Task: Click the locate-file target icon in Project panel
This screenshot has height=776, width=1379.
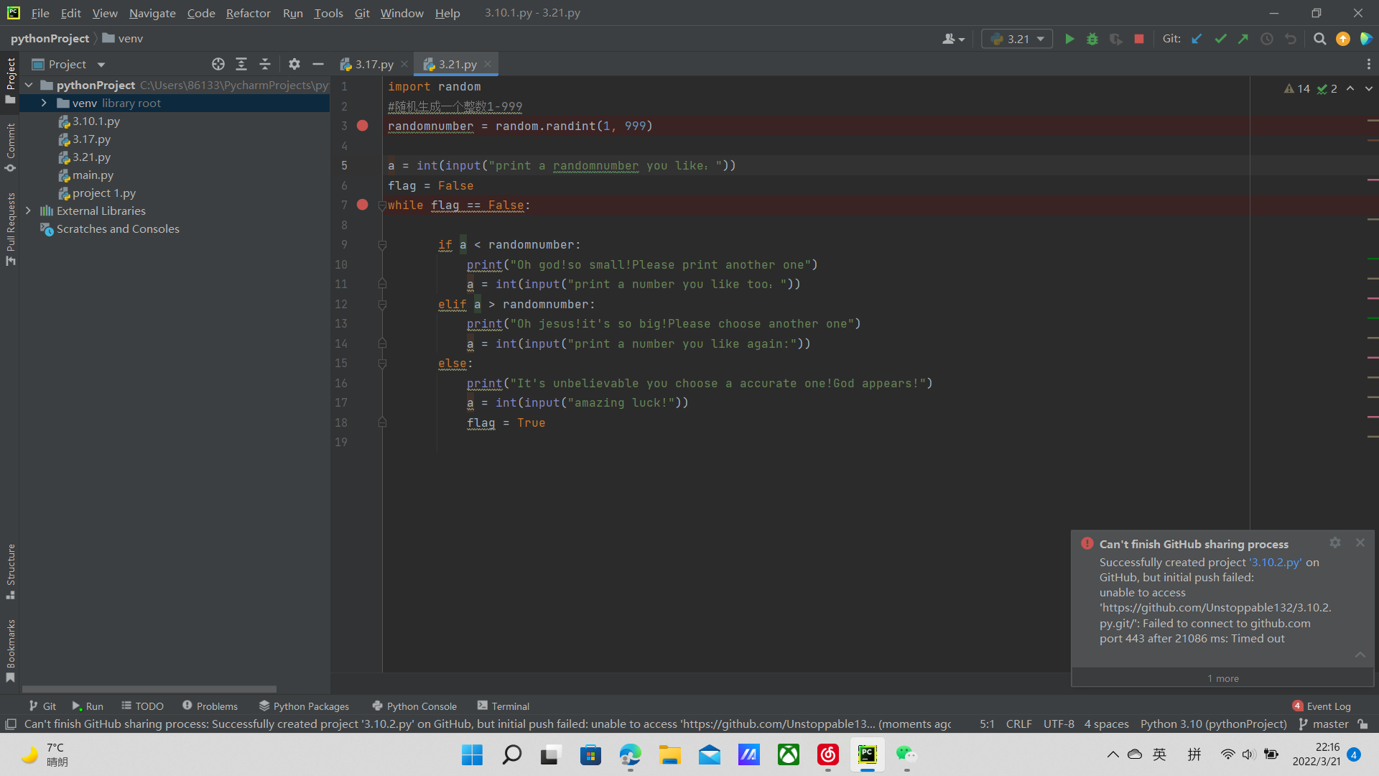Action: coord(218,64)
